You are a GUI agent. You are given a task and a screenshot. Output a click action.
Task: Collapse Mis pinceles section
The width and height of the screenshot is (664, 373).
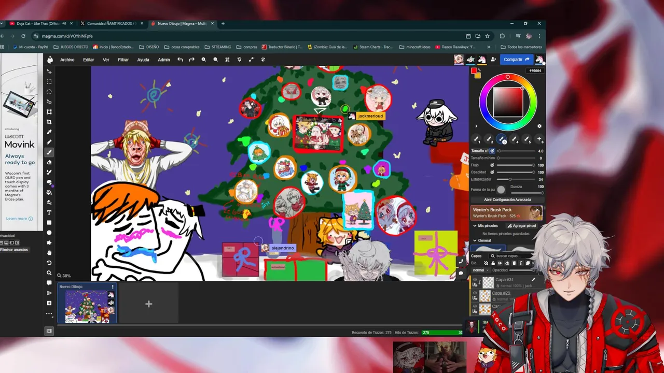(475, 226)
